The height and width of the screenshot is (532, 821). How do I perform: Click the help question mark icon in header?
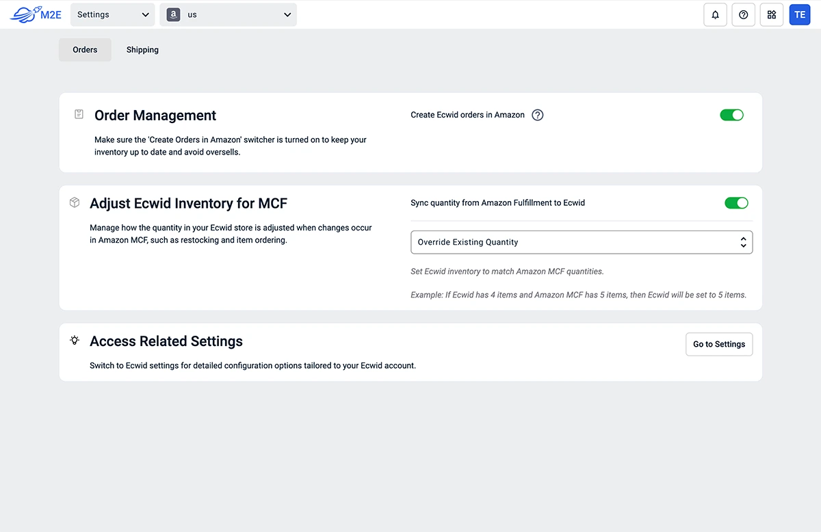(744, 15)
